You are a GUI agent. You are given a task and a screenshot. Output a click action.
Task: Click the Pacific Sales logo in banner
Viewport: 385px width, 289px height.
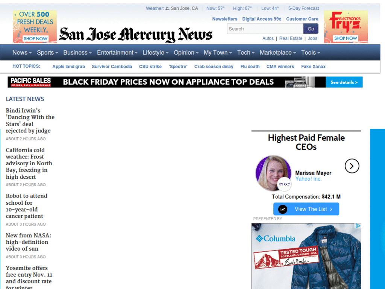point(31,82)
